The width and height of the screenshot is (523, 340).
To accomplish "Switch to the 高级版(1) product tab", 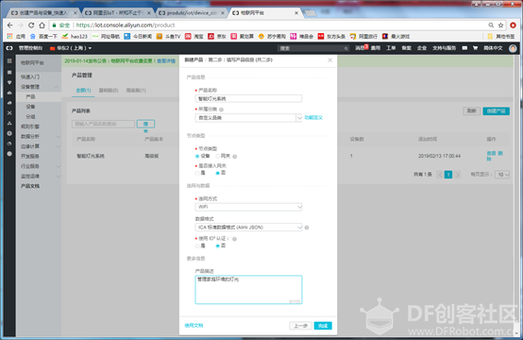I will point(136,91).
